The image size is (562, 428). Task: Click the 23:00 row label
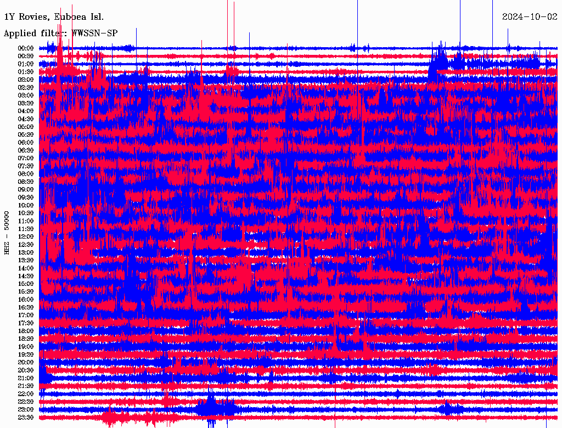tap(26, 410)
